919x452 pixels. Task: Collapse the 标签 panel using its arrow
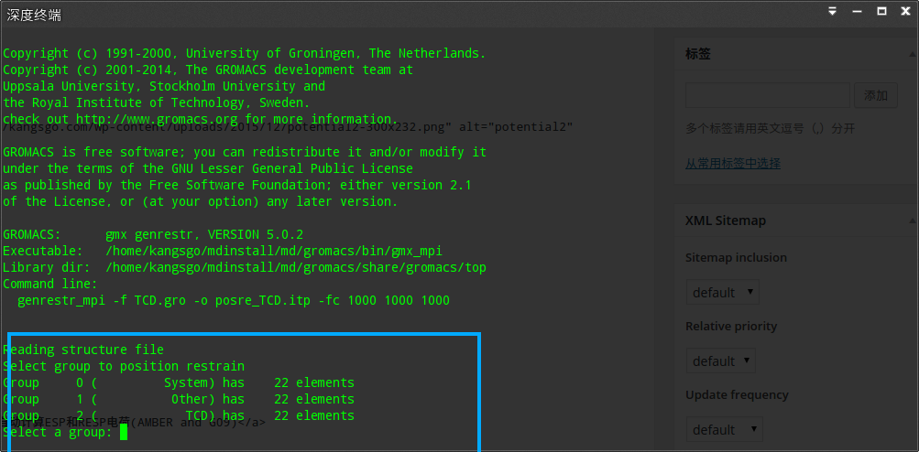914,54
